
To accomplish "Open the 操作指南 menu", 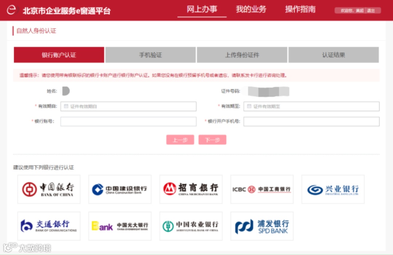I will coord(300,9).
